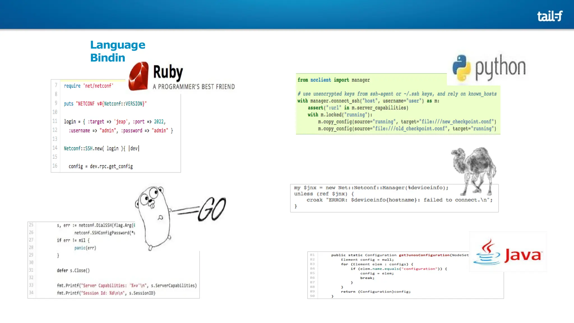Click the defer s.Close() line
The width and height of the screenshot is (574, 323).
(73, 270)
